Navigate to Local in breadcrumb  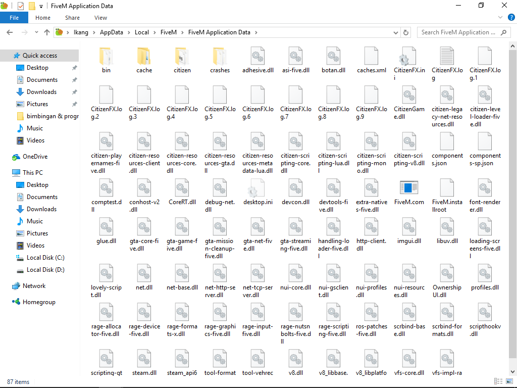pyautogui.click(x=142, y=32)
